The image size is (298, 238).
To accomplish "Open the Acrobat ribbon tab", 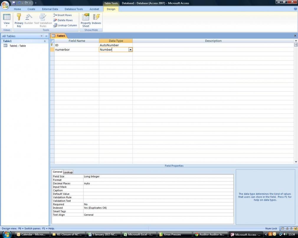I will [94, 9].
